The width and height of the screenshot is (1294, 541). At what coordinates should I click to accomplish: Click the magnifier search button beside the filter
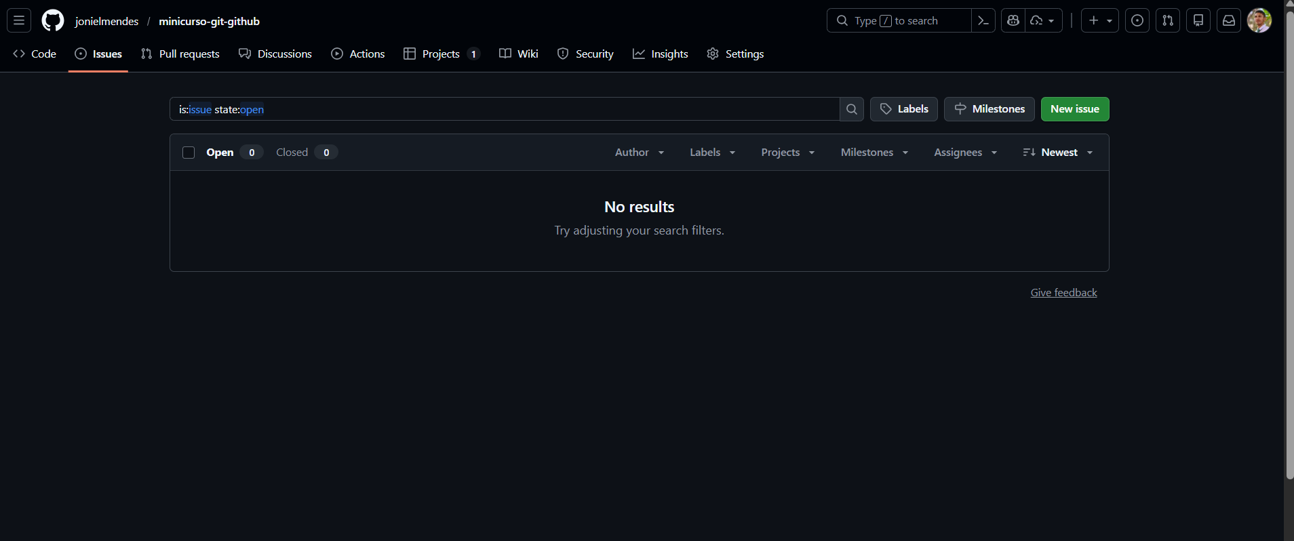pos(852,109)
